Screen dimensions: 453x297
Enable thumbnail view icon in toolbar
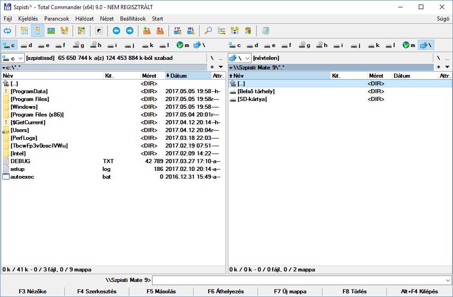(51, 31)
